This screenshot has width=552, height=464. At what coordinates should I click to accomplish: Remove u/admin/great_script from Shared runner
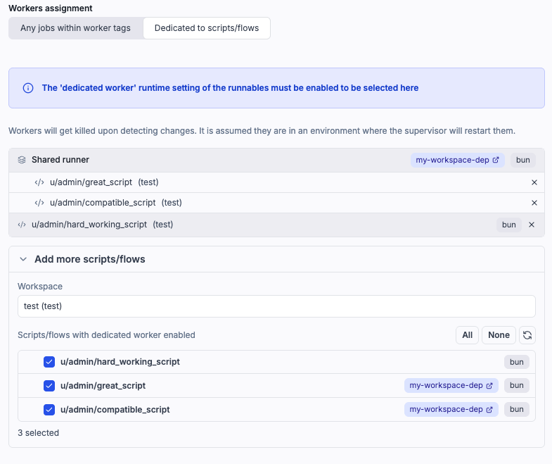(534, 182)
